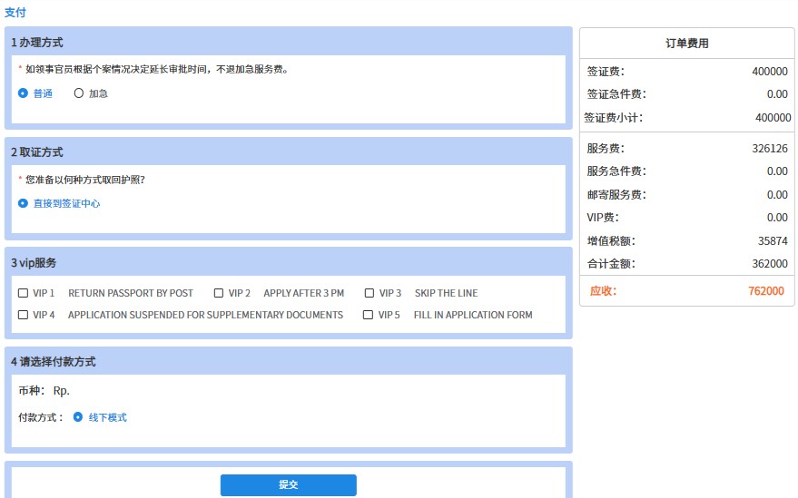Viewport: 798px width, 498px height.
Task: Enable VIP 5 fill in application form
Action: click(368, 315)
